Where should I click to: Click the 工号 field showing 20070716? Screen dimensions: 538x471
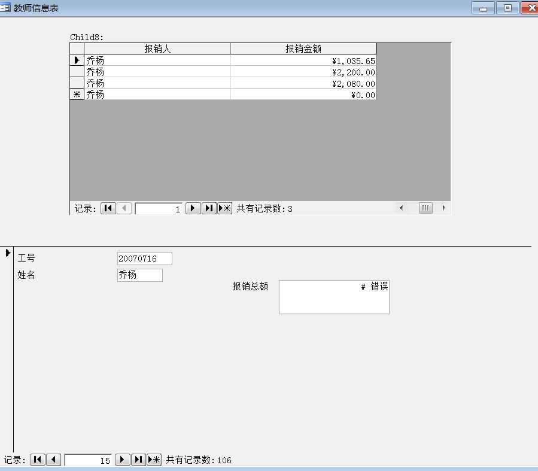point(145,259)
